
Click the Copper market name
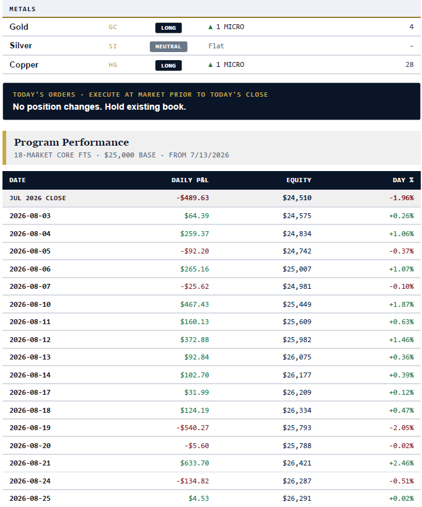click(24, 64)
